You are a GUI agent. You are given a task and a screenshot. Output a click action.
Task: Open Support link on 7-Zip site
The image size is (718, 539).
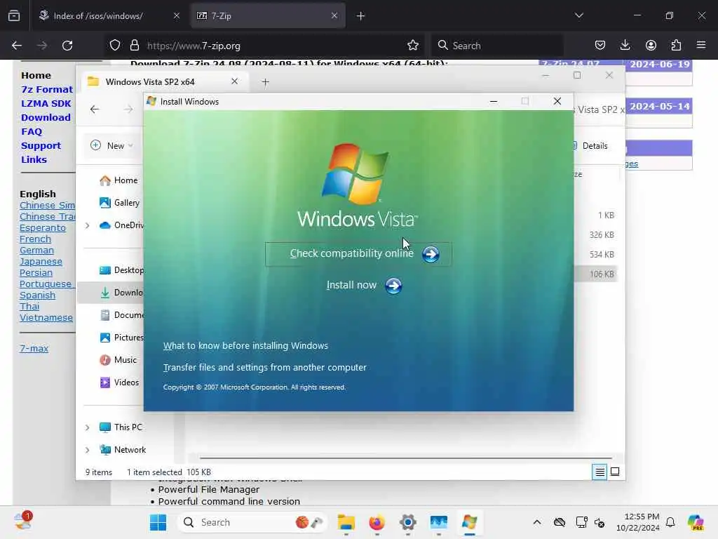[x=41, y=146]
